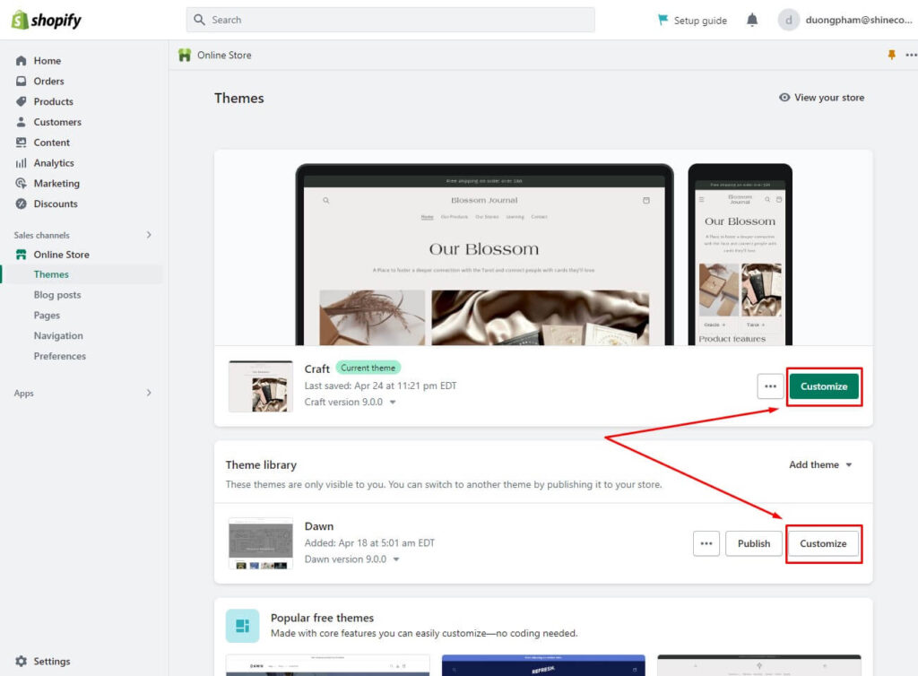Expand Sales channels chevron

tap(149, 235)
